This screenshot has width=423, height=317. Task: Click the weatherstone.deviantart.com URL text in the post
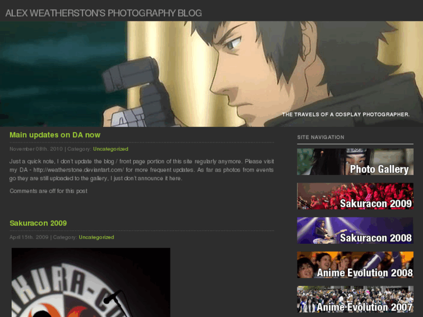tap(79, 170)
